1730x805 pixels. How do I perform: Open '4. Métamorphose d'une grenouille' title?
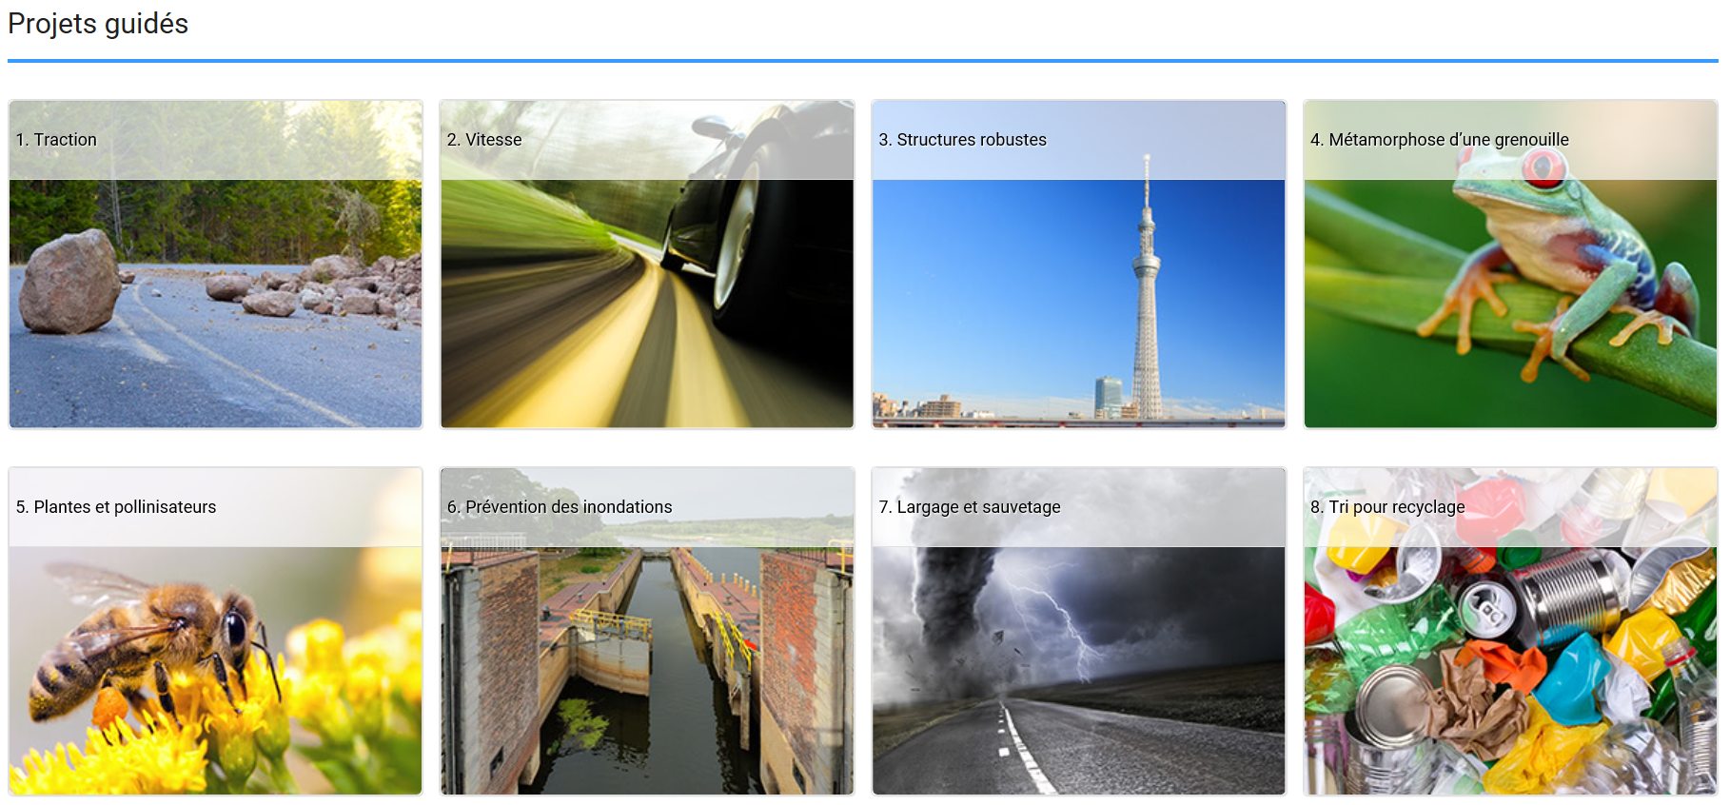[x=1439, y=140]
